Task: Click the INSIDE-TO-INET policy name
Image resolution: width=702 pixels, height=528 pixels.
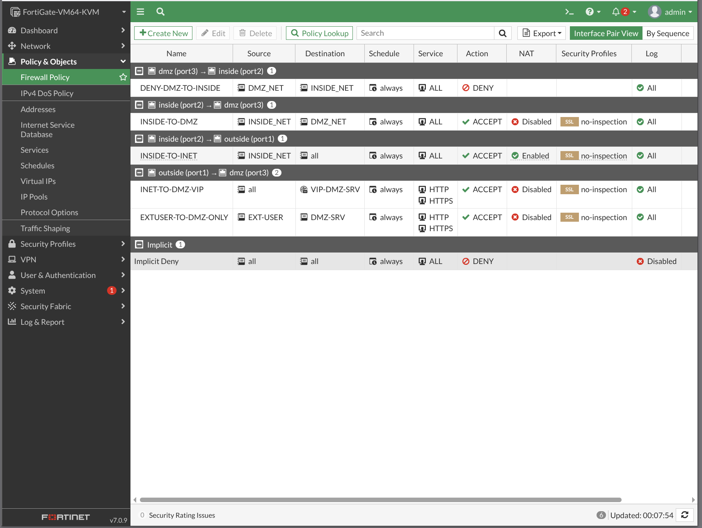Action: [x=169, y=156]
